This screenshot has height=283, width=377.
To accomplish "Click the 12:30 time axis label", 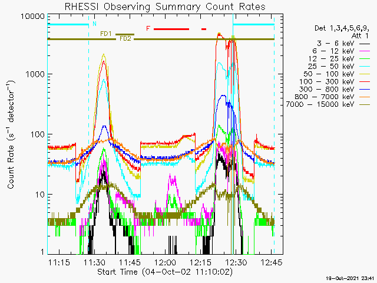I will click(236, 262).
